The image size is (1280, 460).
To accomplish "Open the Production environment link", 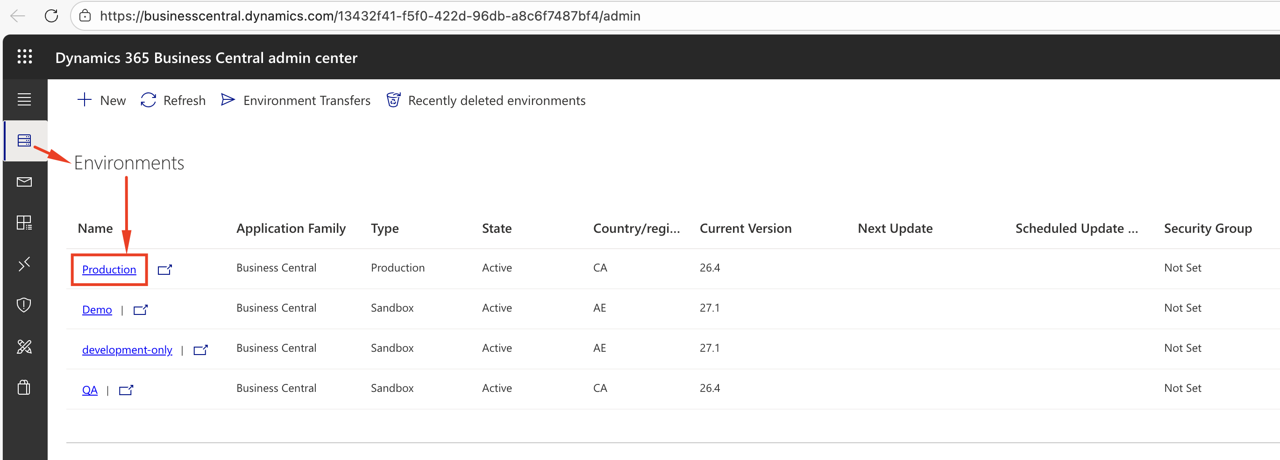I will click(109, 270).
